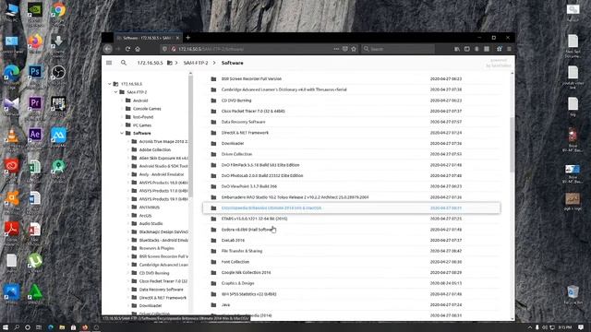Collapse the Software tree node arrow
The image size is (591, 332).
pyautogui.click(x=122, y=133)
